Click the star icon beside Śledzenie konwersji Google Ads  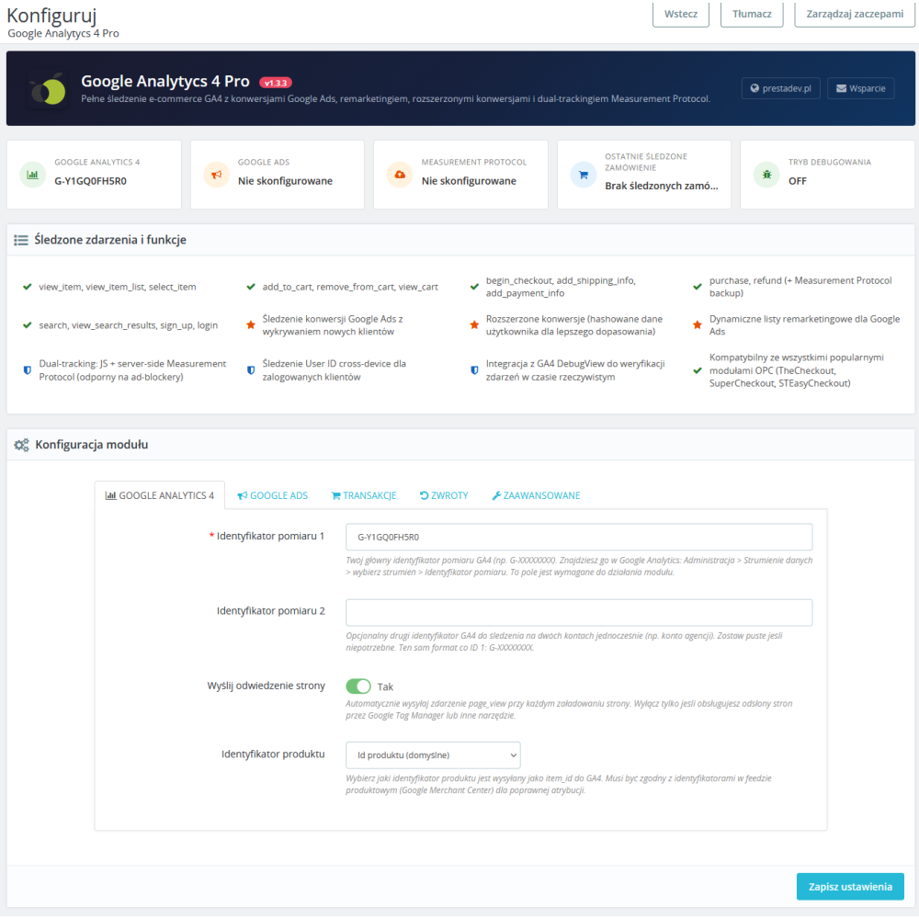251,324
